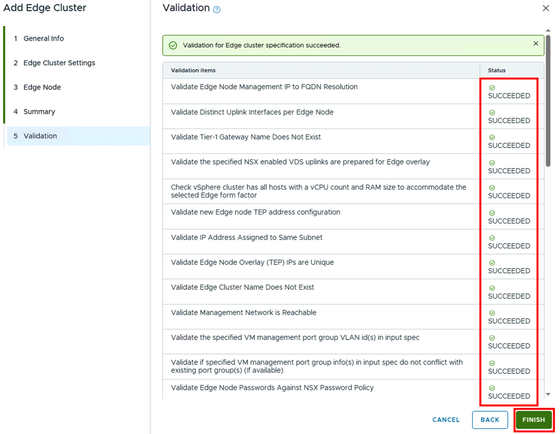Click the Validation items column header

pyautogui.click(x=193, y=70)
